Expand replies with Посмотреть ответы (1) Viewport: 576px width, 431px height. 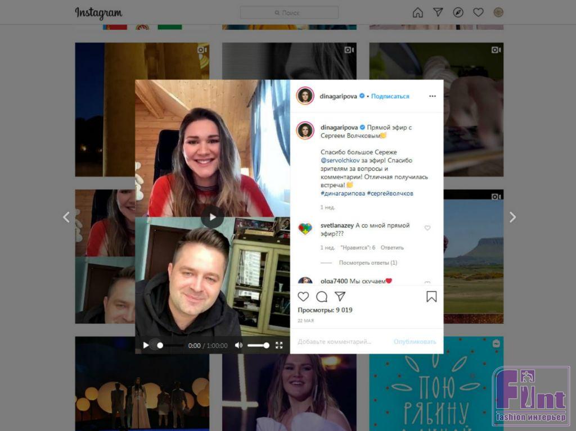pyautogui.click(x=368, y=262)
